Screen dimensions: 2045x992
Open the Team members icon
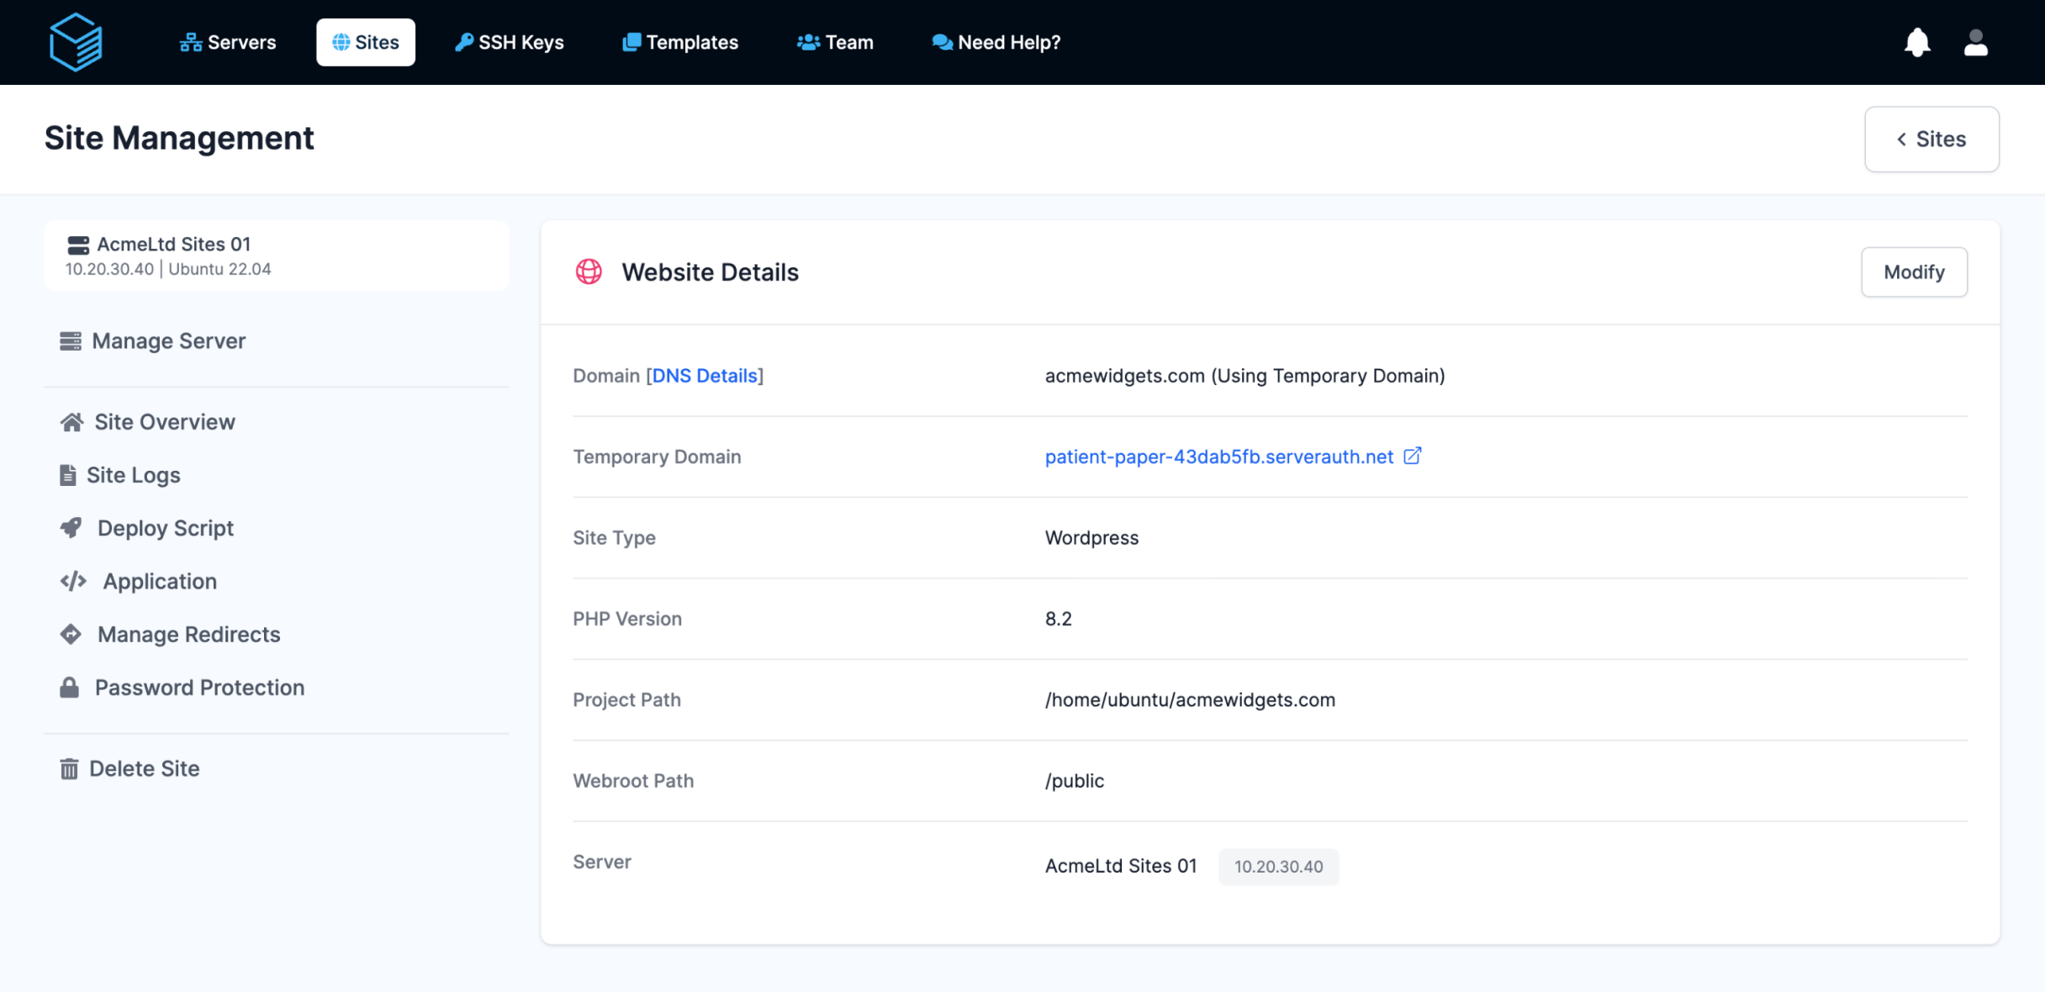coord(808,40)
